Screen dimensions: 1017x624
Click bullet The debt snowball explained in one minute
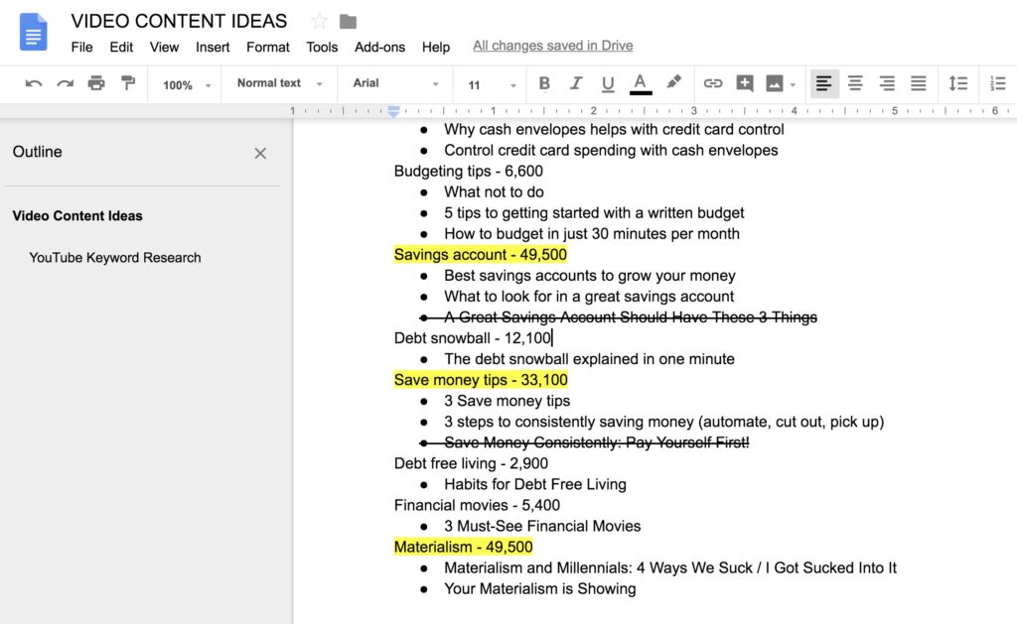589,359
